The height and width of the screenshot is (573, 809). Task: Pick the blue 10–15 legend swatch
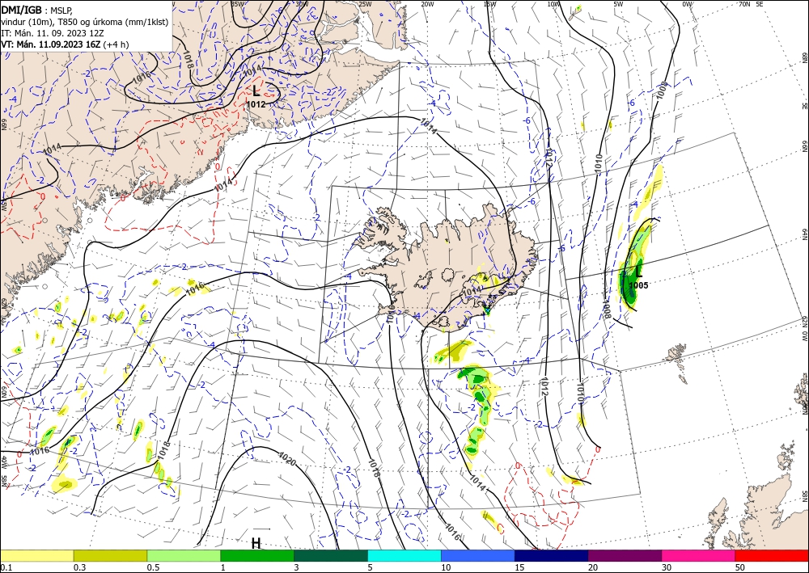(x=478, y=555)
